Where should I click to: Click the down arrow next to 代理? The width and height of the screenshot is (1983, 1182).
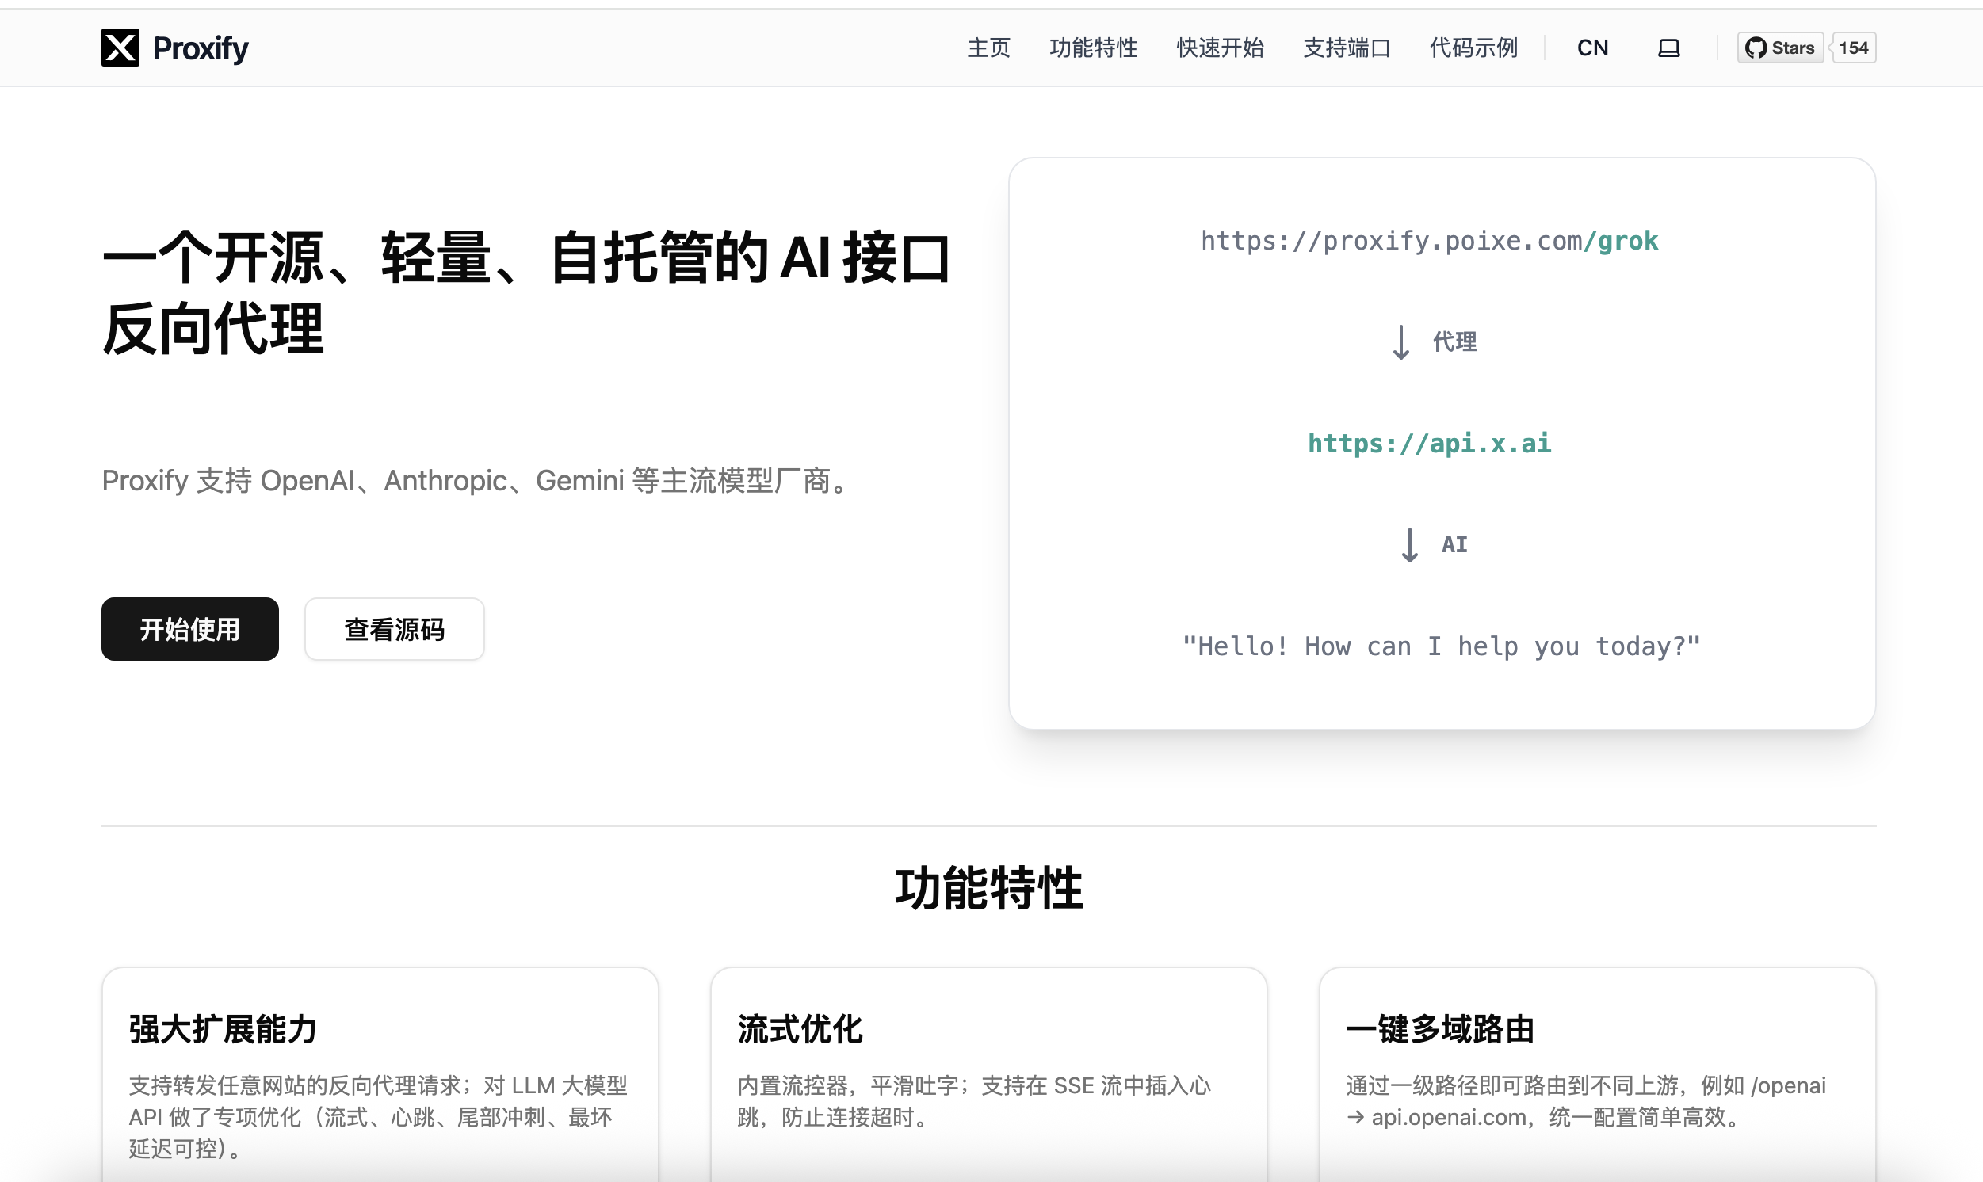tap(1400, 342)
